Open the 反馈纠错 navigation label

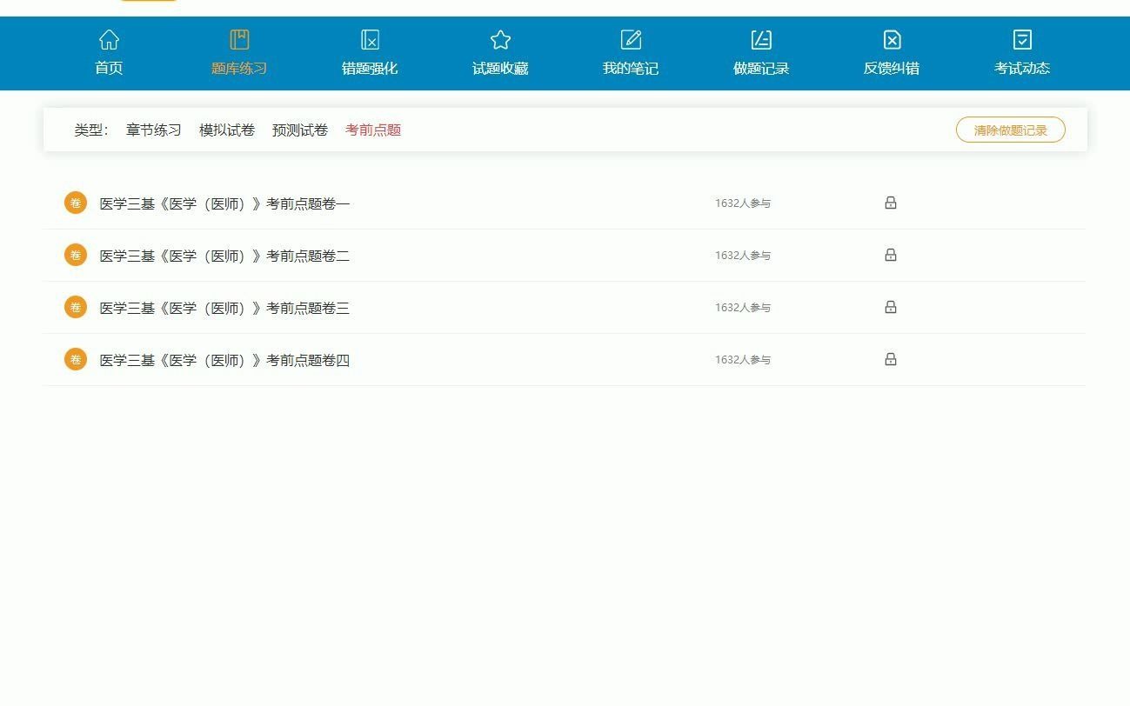pyautogui.click(x=892, y=68)
